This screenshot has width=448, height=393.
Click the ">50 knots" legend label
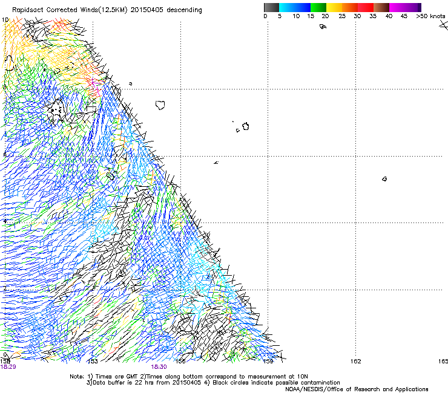click(x=430, y=16)
